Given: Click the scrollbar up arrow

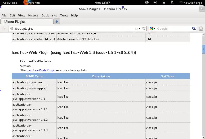Looking at the screenshot, I should pyautogui.click(x=203, y=34).
